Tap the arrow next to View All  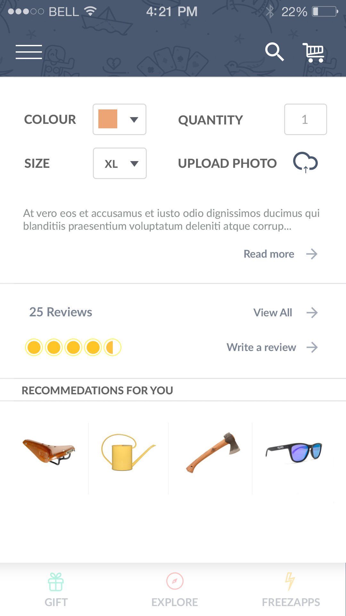[312, 312]
